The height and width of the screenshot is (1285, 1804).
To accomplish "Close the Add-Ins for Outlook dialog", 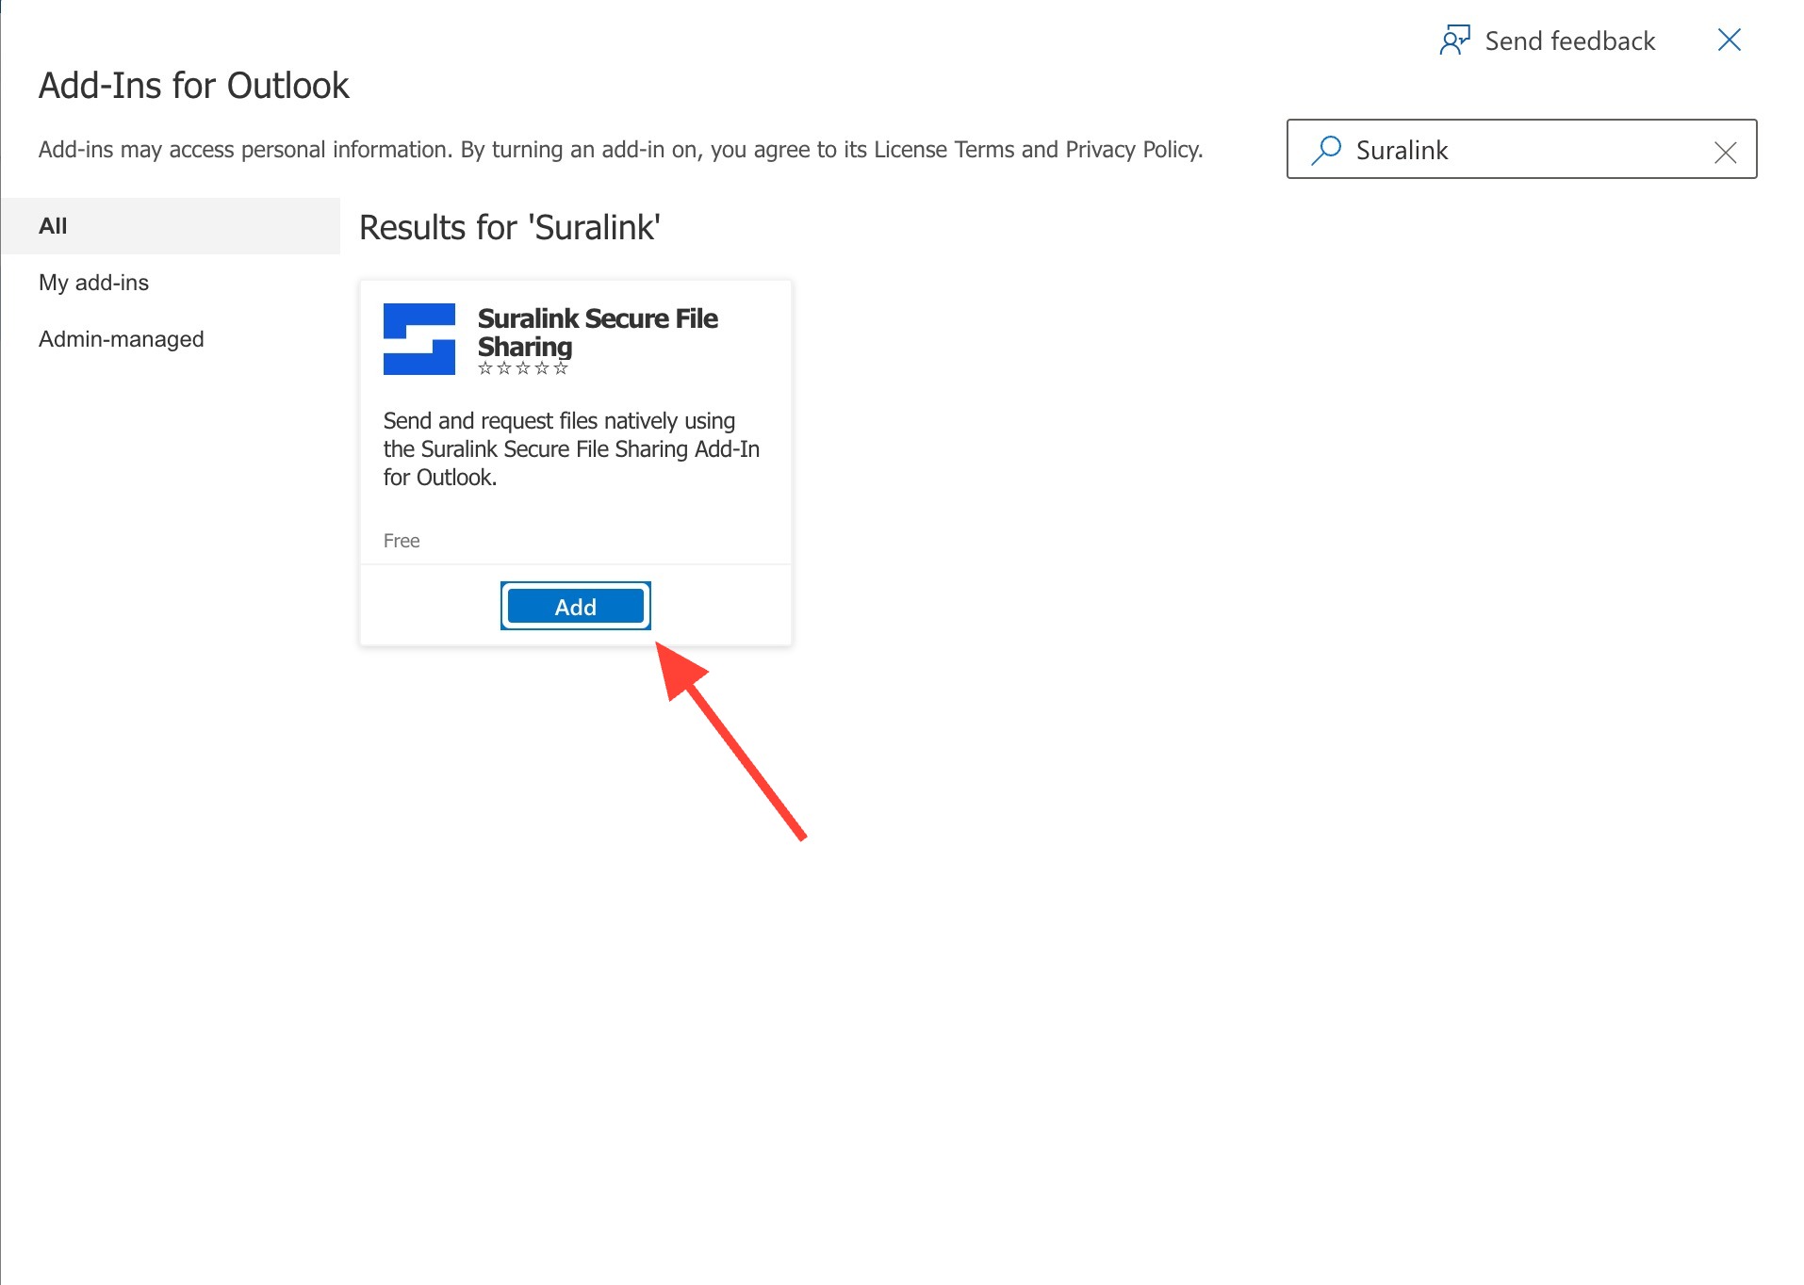I will coord(1729,40).
